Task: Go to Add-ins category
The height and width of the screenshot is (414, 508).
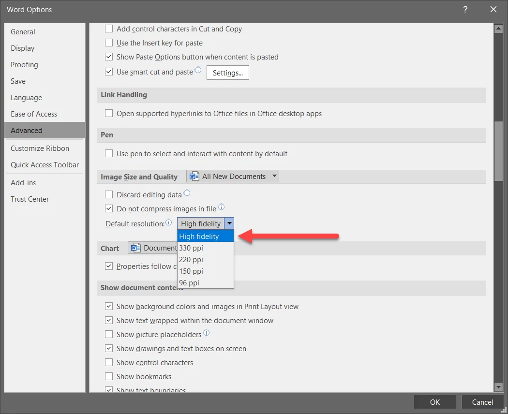Action: 45,183
